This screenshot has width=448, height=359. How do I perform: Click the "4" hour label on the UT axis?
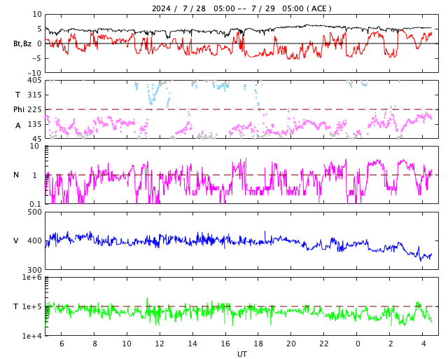click(423, 344)
